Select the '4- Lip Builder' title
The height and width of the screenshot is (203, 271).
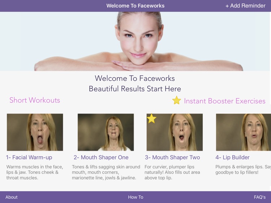tap(232, 157)
